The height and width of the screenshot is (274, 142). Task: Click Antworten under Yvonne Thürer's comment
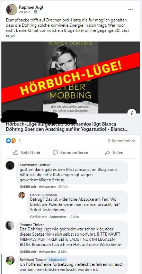47,252
